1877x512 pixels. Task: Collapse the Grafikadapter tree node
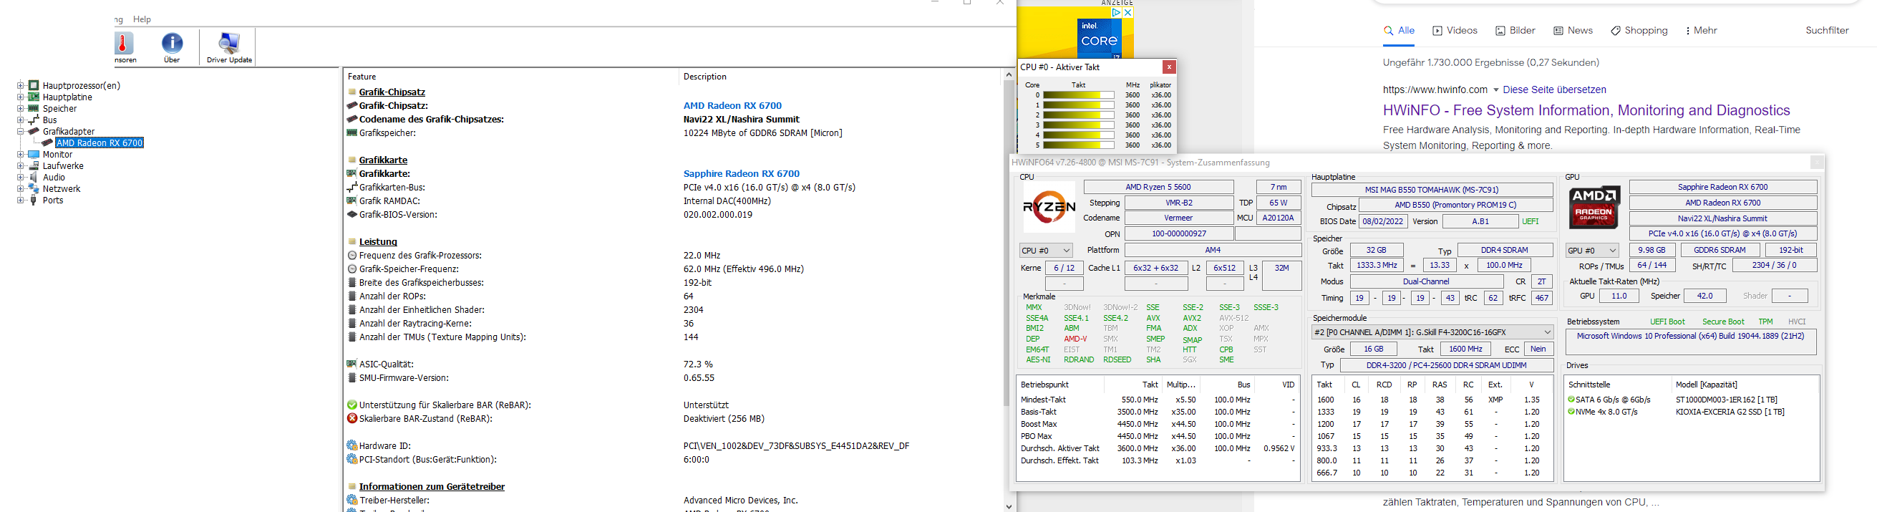tap(20, 131)
